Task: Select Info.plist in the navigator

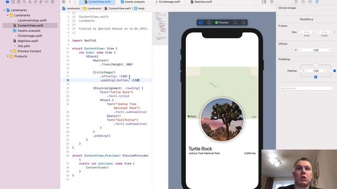Action: tap(24, 46)
